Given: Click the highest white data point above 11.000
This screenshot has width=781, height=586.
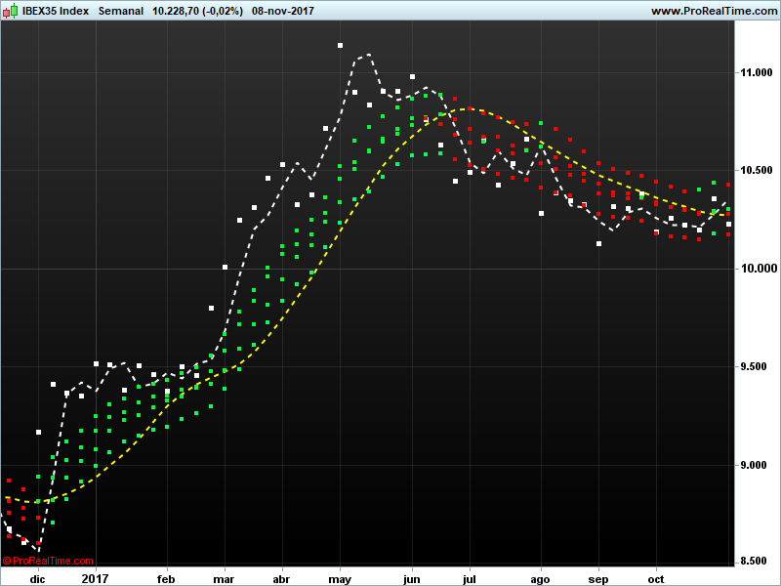Looking at the screenshot, I should coord(340,45).
